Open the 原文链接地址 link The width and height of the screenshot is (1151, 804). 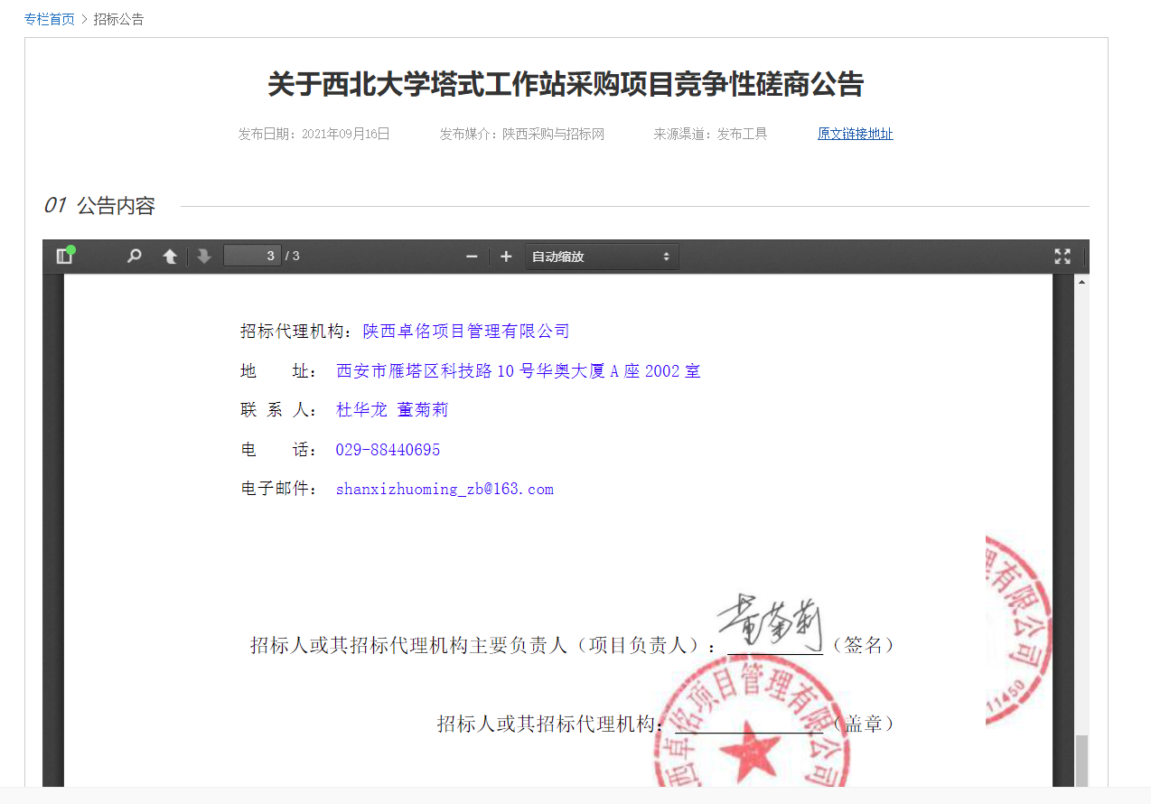tap(855, 134)
